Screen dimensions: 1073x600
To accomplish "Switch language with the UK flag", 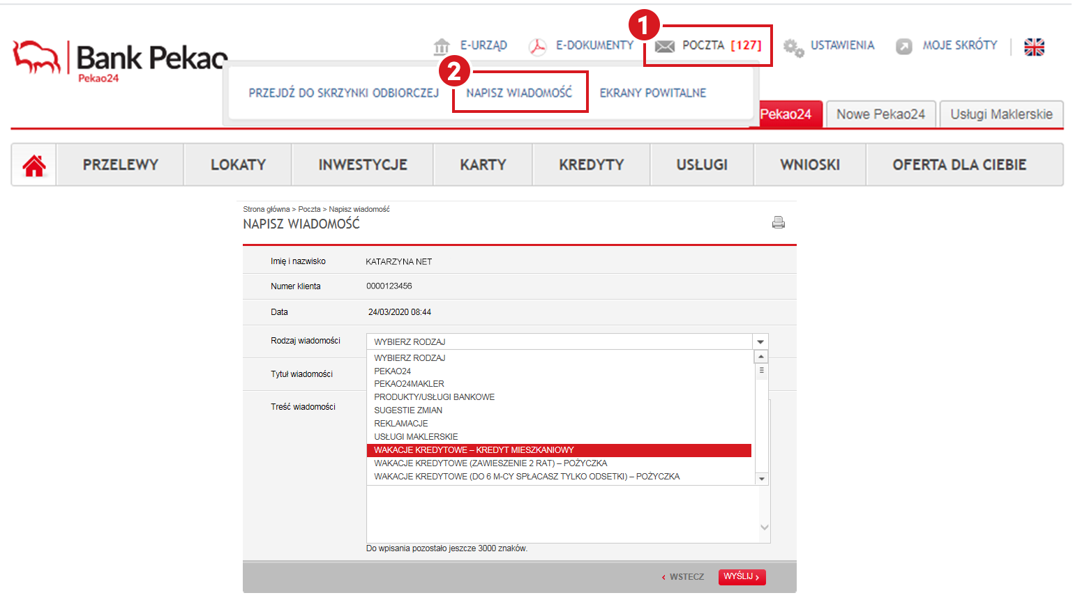I will [x=1034, y=47].
